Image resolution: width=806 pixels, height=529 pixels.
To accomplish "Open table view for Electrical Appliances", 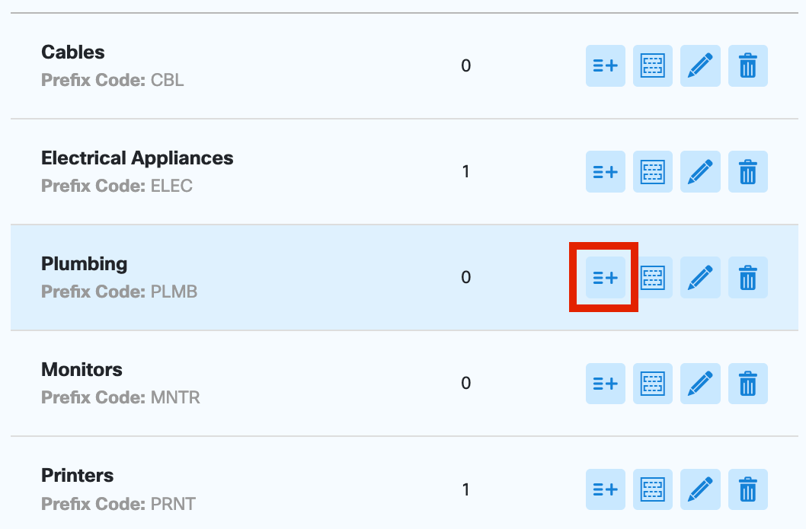I will 653,171.
